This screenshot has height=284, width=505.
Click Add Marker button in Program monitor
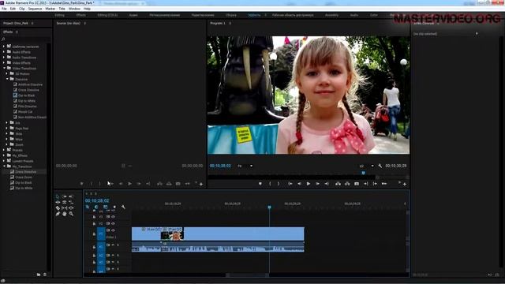click(x=260, y=184)
